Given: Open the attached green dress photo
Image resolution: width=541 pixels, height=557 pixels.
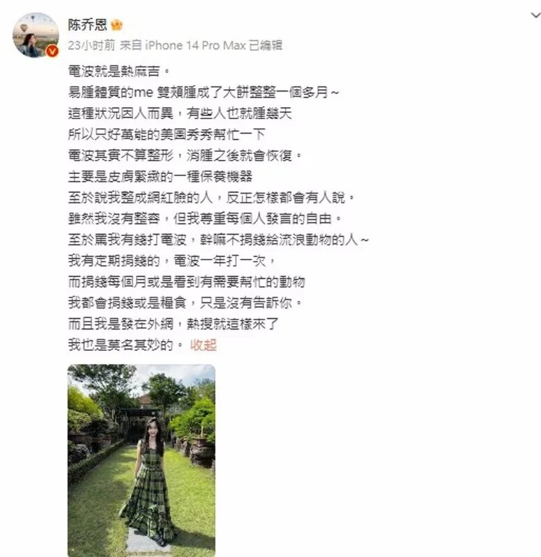Looking at the screenshot, I should tap(142, 460).
